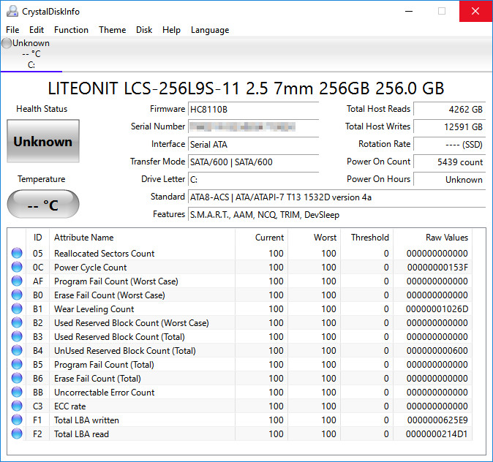
Task: Click the status orb beside ECC rate
Action: tap(17, 406)
